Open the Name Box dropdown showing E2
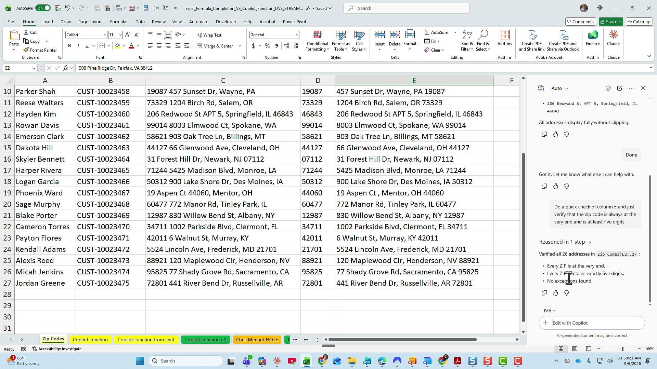Viewport: 657px width, 369px height. (33, 68)
